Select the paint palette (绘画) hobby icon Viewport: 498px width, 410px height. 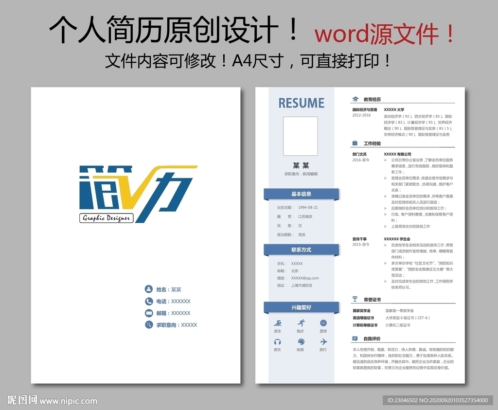(301, 342)
